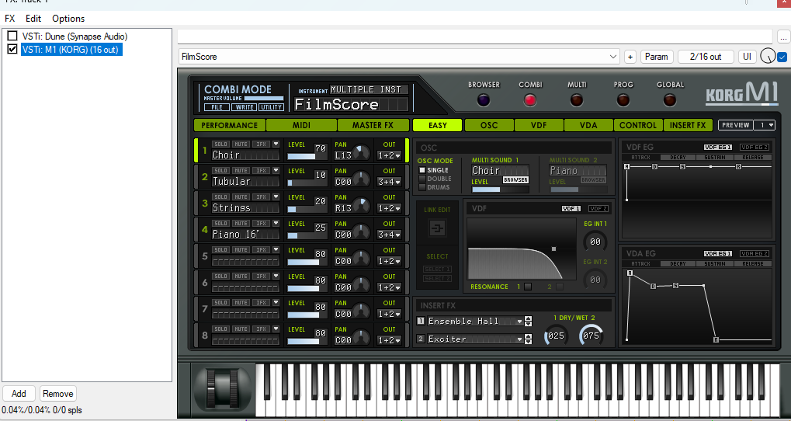The height and width of the screenshot is (421, 791).
Task: Click the timbre 8 pan knob
Action: click(x=361, y=338)
